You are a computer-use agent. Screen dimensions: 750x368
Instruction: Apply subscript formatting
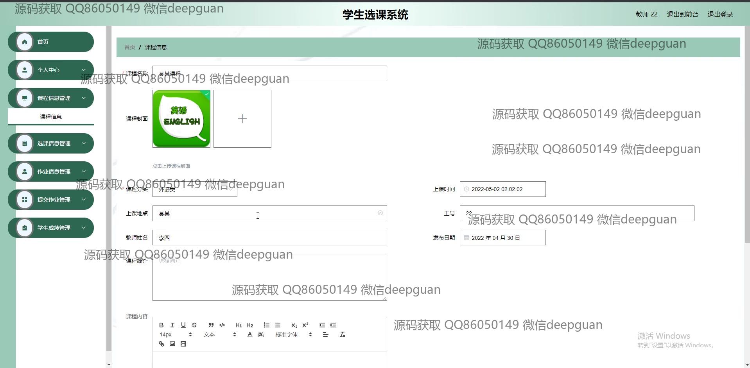click(x=294, y=325)
